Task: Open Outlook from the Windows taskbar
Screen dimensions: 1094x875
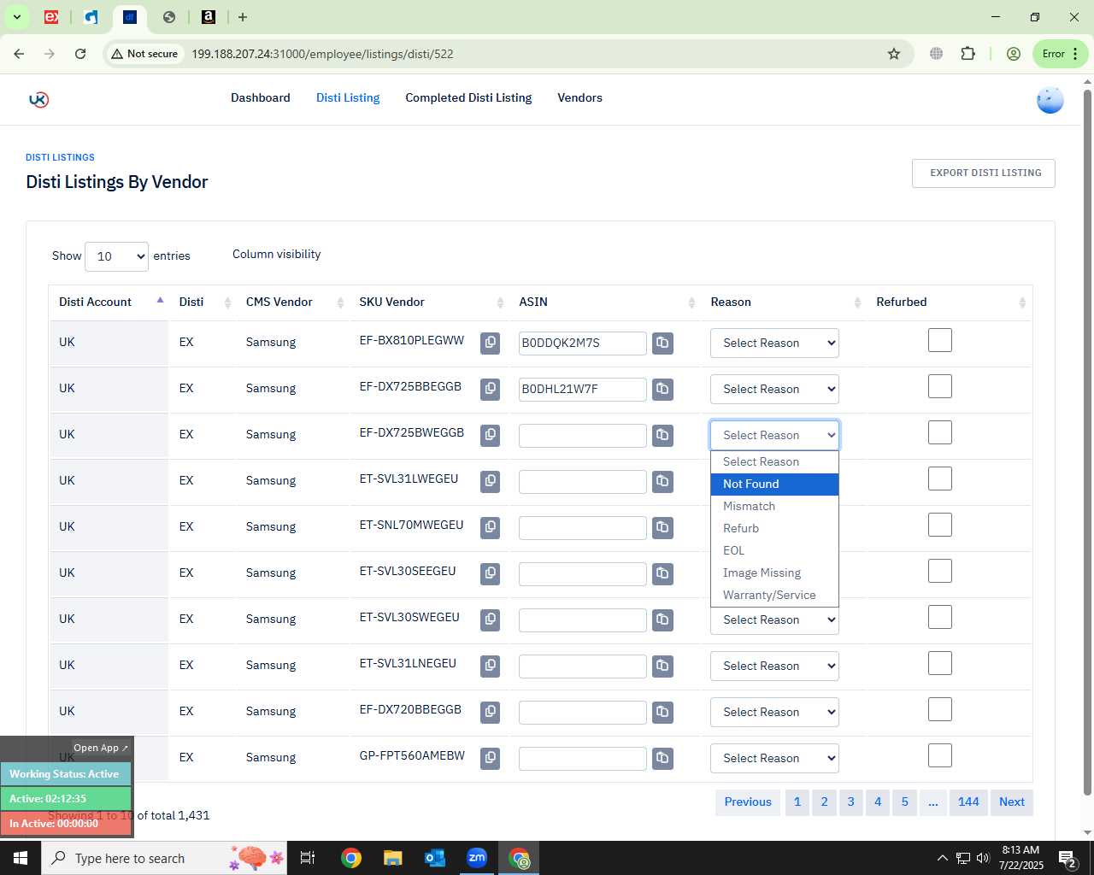Action: (x=435, y=858)
